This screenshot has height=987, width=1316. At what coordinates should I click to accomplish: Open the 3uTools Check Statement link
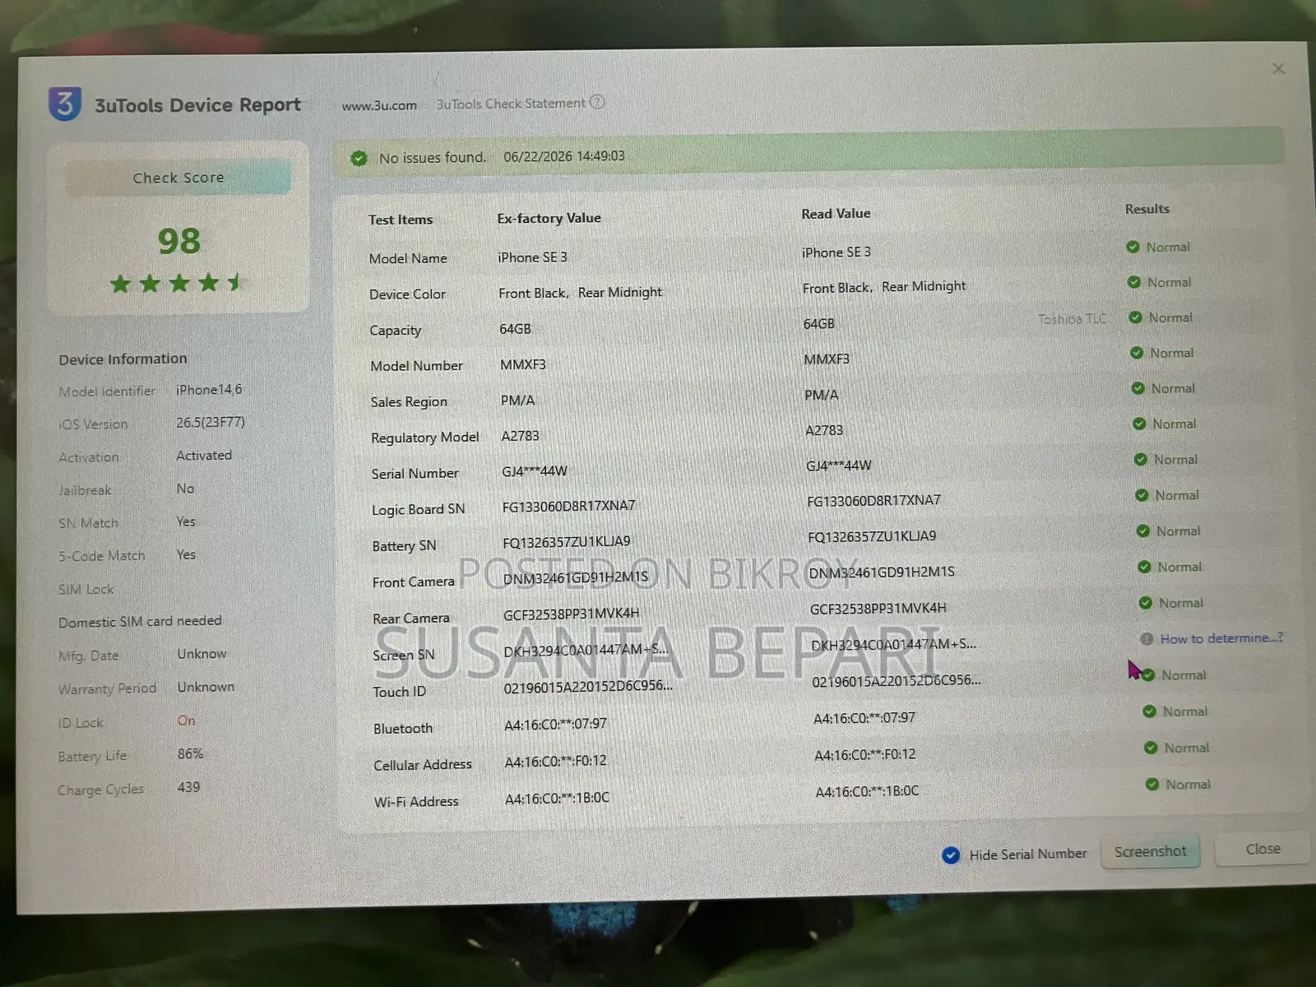click(x=511, y=104)
